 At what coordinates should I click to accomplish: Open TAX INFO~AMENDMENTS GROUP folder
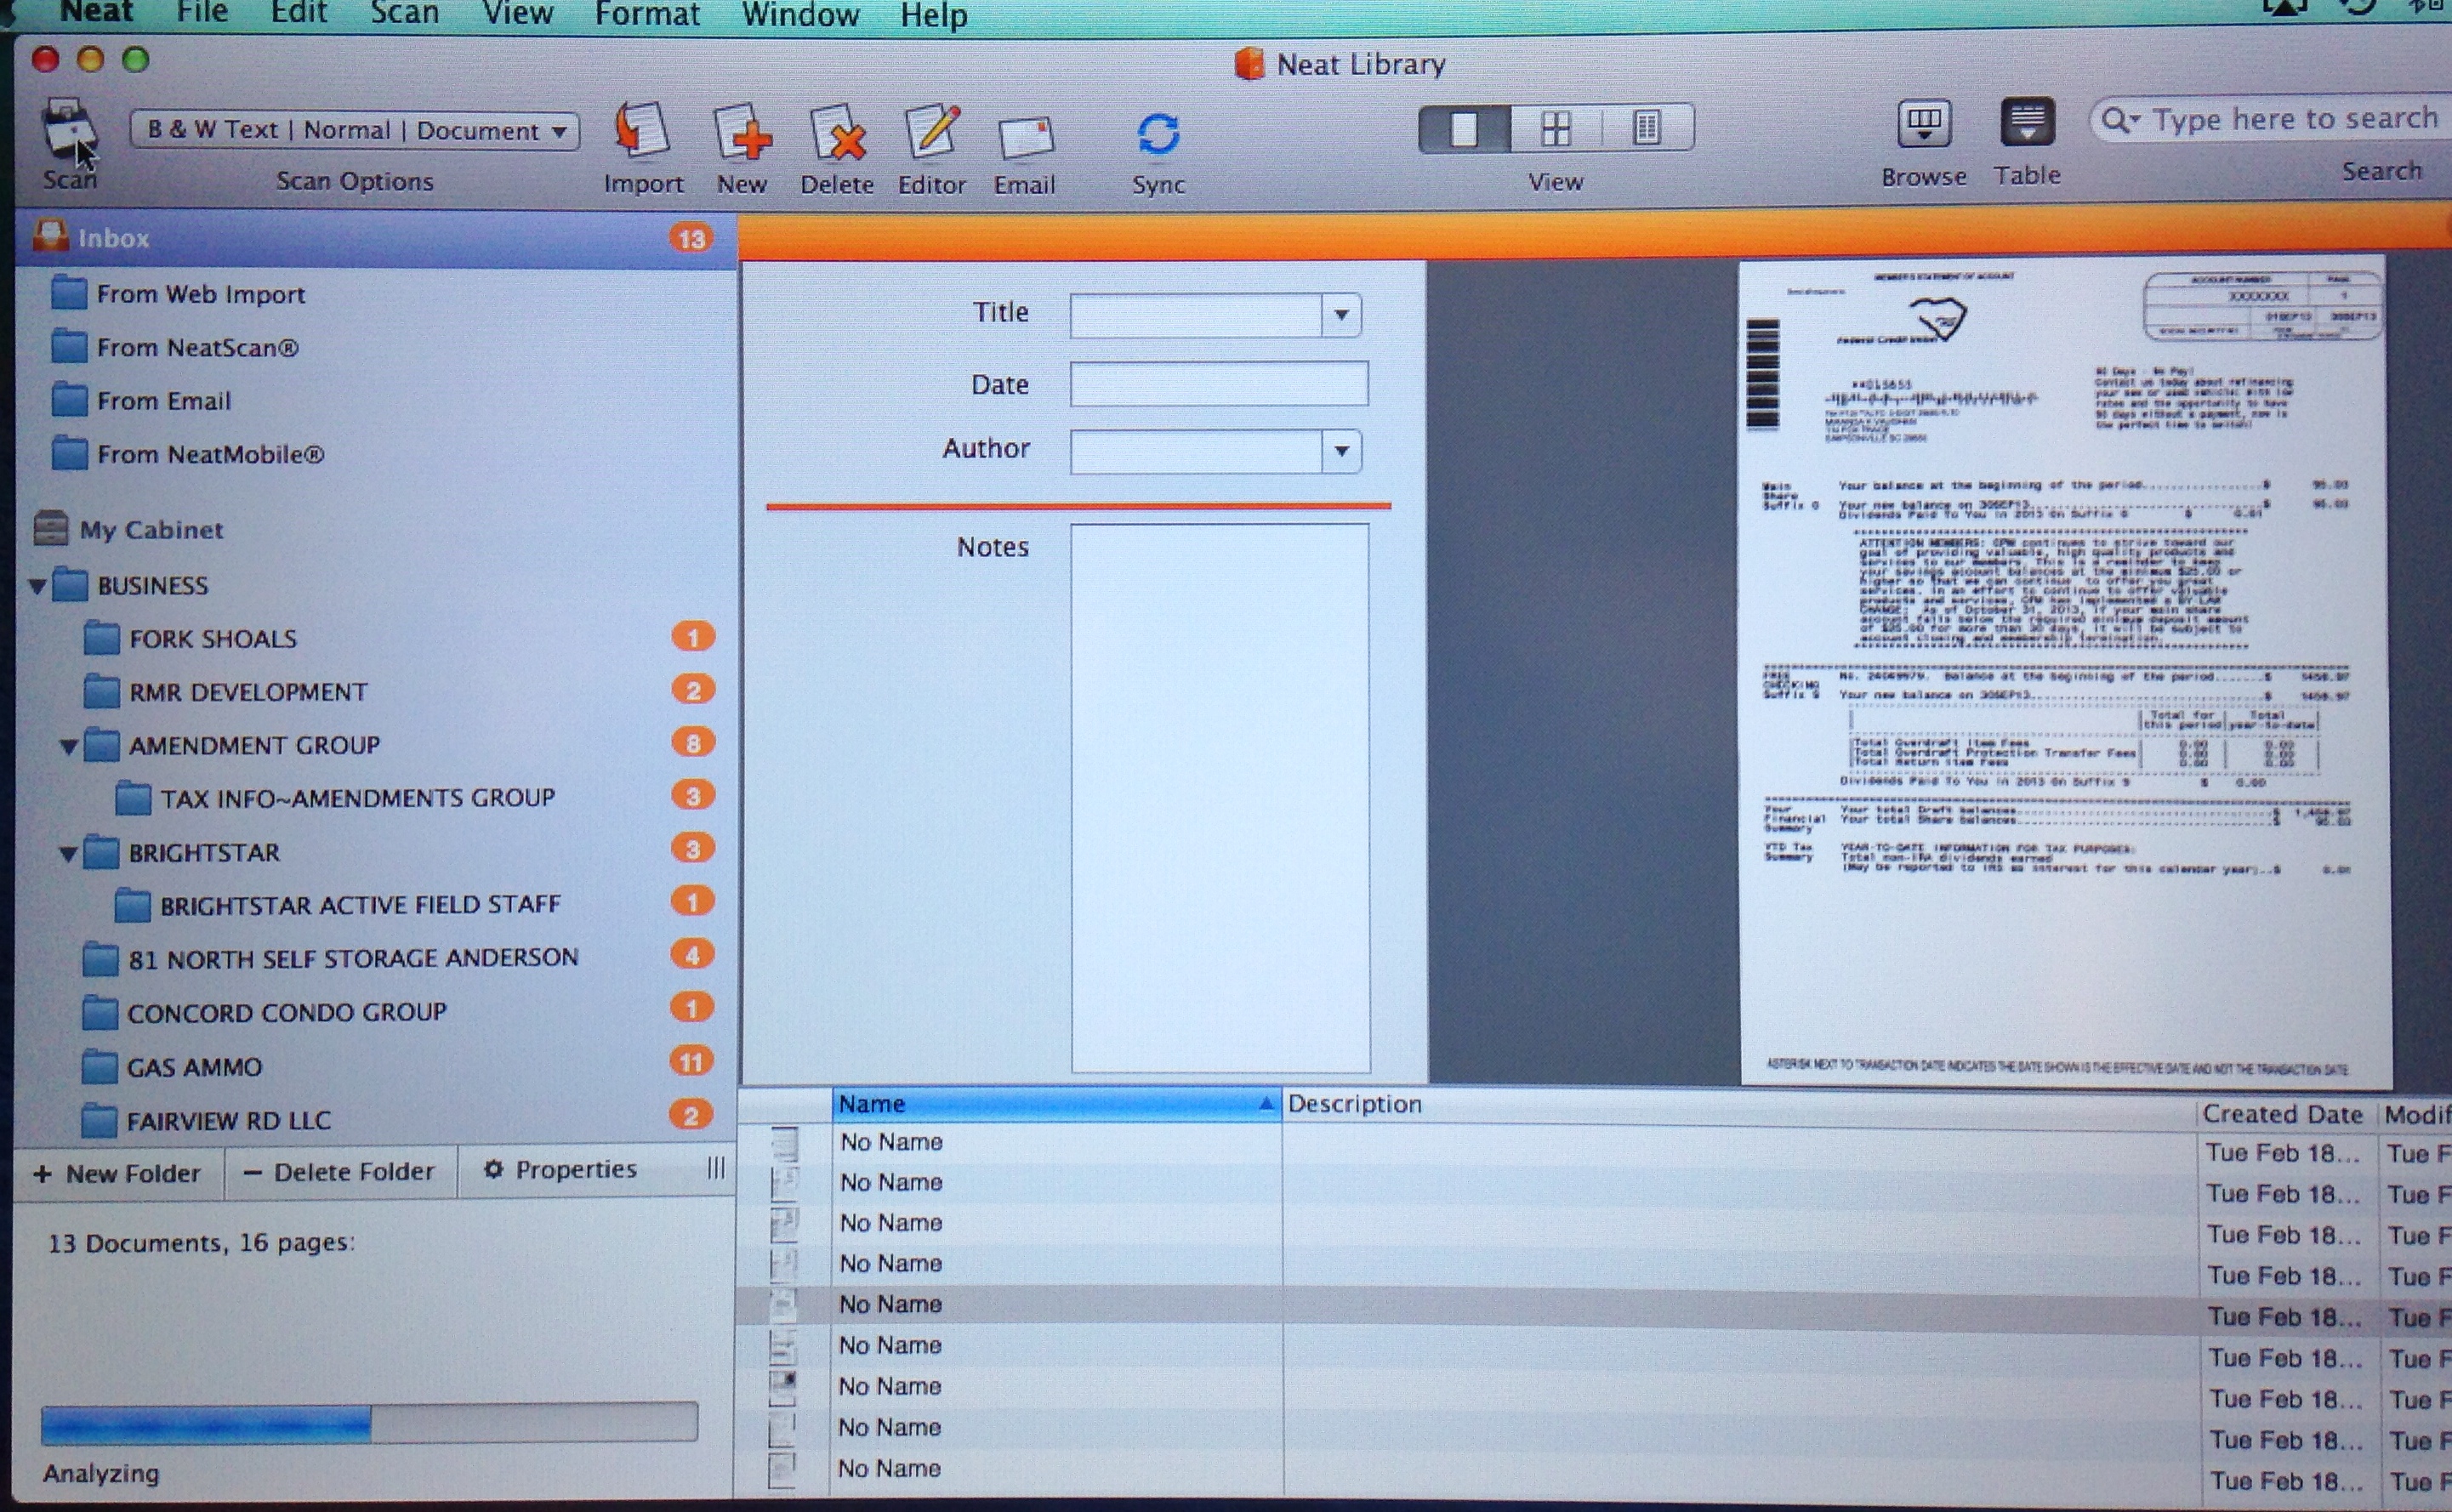[x=335, y=797]
